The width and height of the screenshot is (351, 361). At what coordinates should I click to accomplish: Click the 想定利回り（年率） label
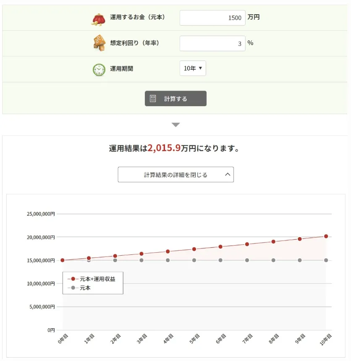(x=134, y=43)
